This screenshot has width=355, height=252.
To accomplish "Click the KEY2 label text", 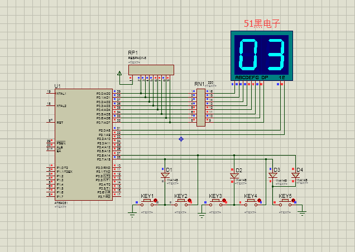I will pyautogui.click(x=181, y=196).
